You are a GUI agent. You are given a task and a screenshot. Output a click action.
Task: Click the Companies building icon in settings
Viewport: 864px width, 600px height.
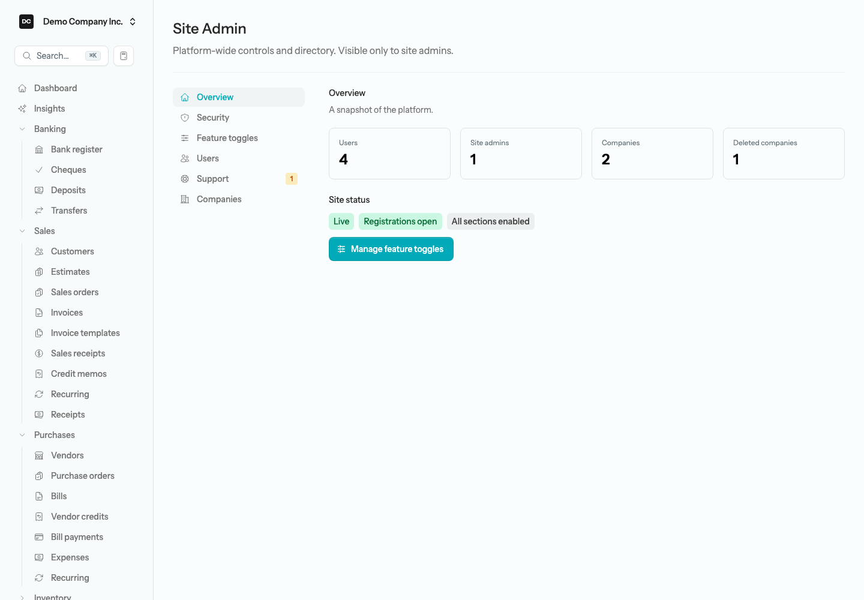click(185, 199)
